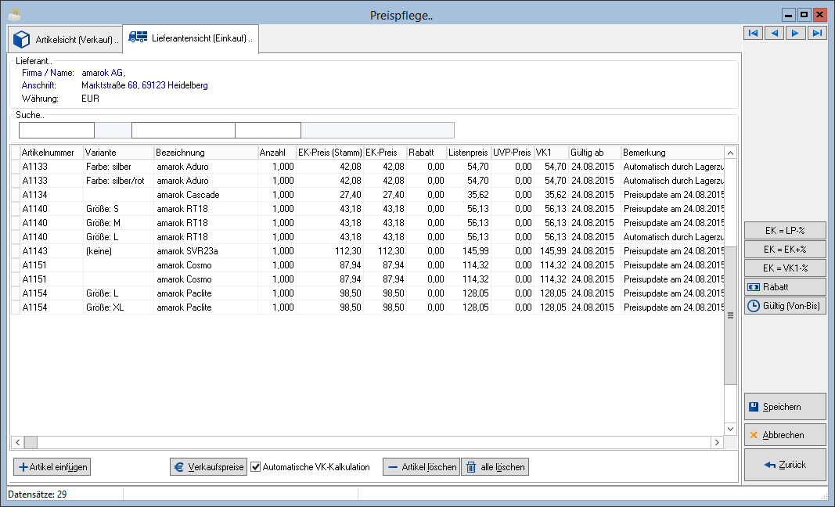This screenshot has width=835, height=507.
Task: Switch to Artikelsicht (Verkauf) tab
Action: (x=66, y=39)
